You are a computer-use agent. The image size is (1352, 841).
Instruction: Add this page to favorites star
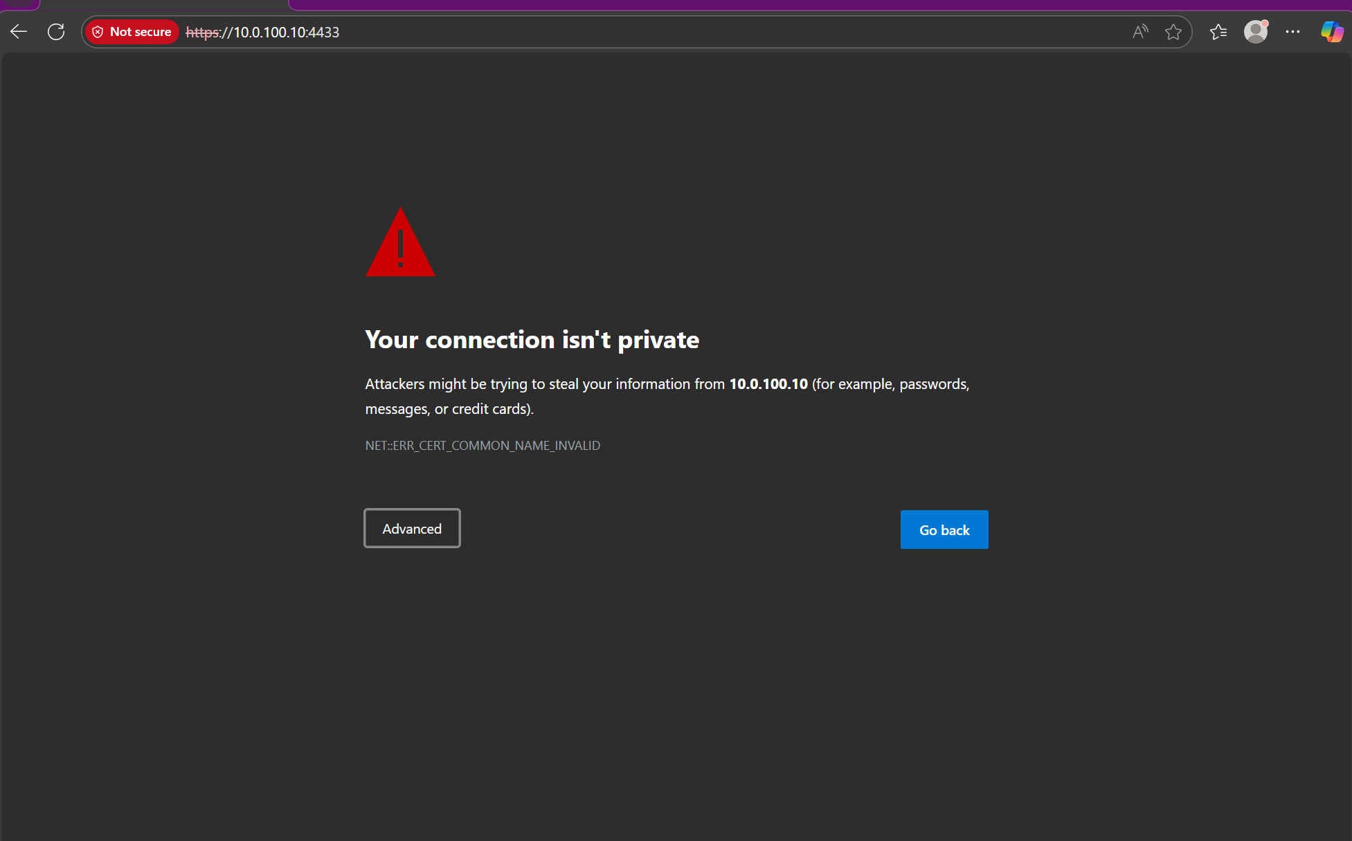1173,32
